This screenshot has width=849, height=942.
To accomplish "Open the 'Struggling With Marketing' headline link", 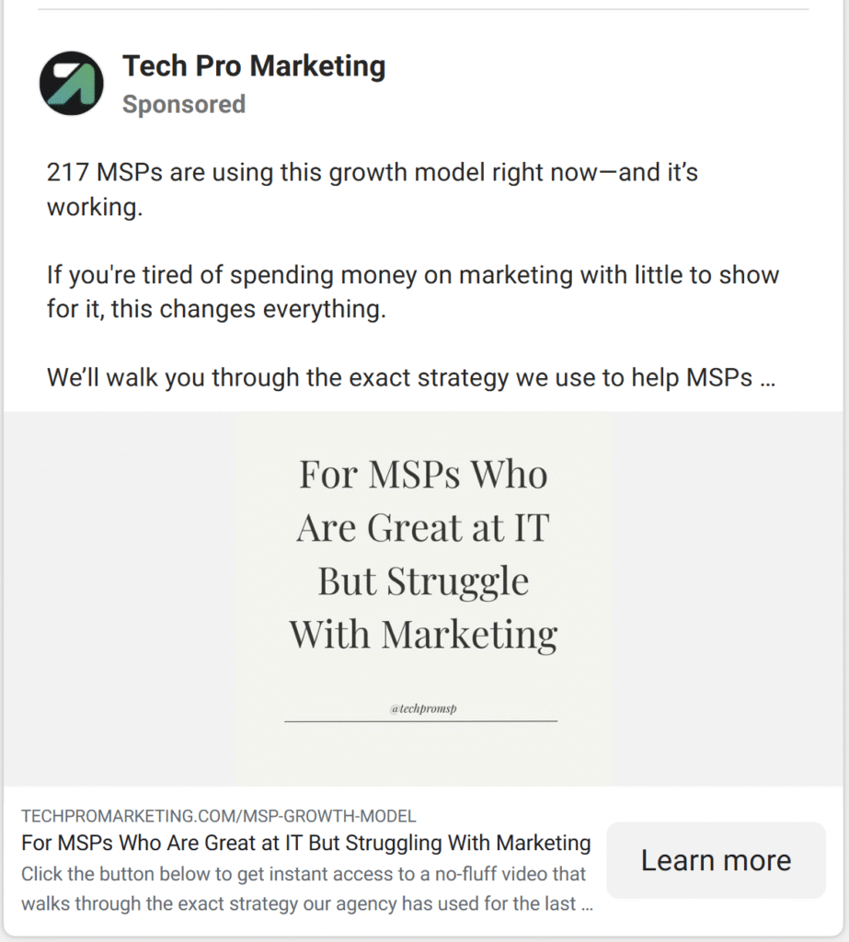I will click(306, 843).
